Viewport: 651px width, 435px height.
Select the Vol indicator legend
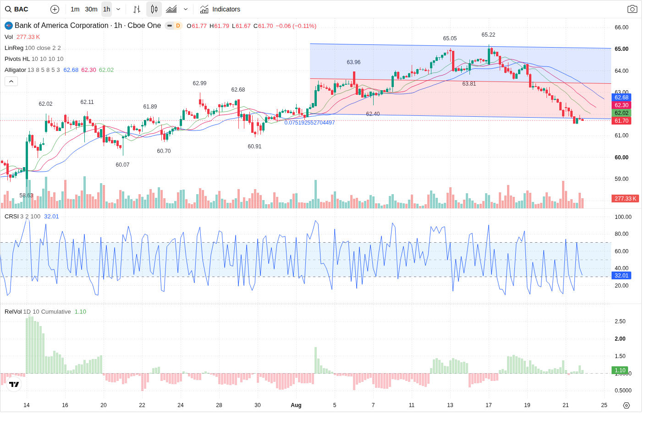pos(22,37)
